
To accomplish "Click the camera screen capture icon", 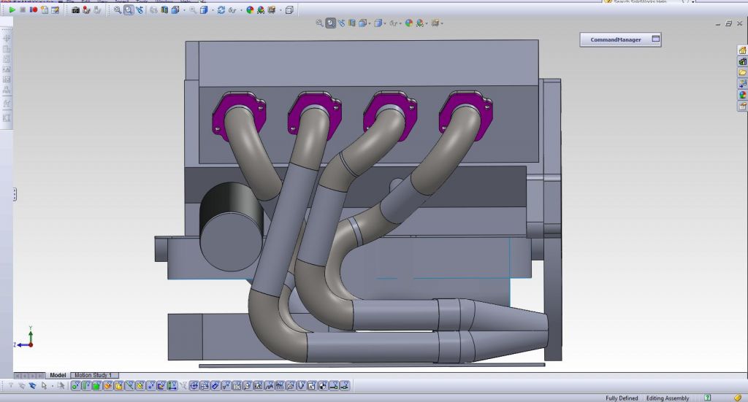I will pyautogui.click(x=75, y=10).
